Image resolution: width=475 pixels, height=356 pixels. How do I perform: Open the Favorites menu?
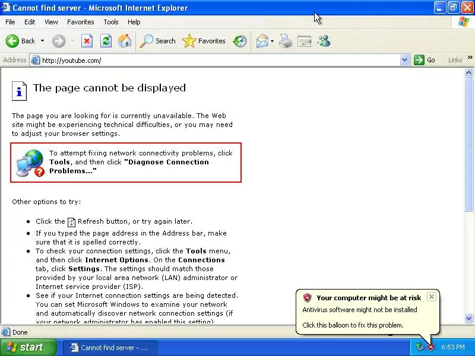coord(81,22)
